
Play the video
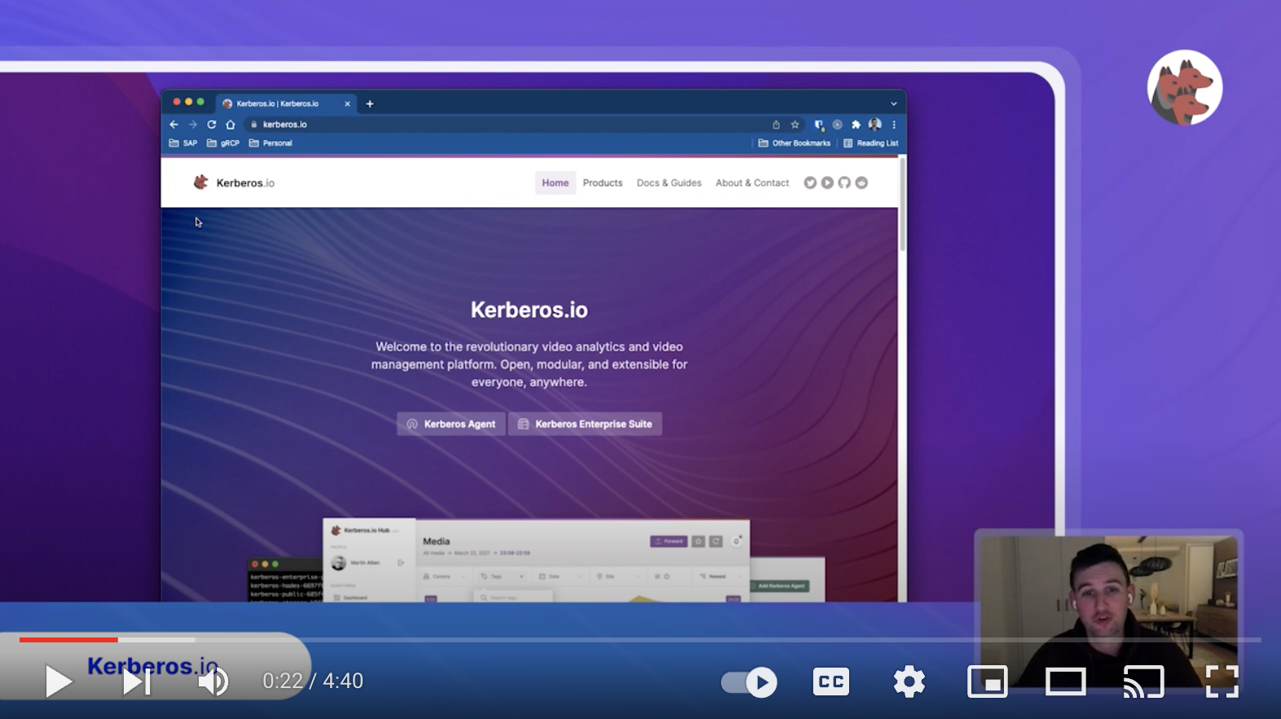(x=58, y=682)
